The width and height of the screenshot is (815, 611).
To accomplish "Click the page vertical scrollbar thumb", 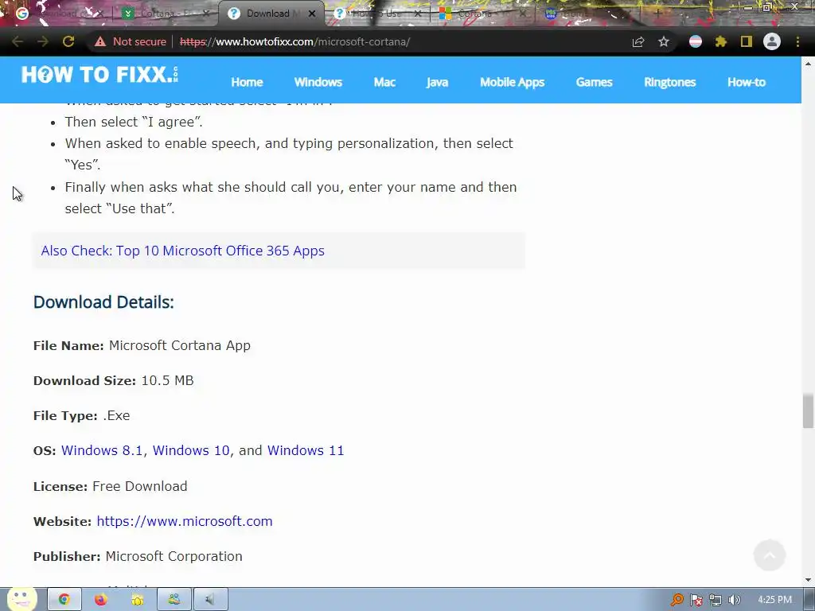I will point(808,411).
